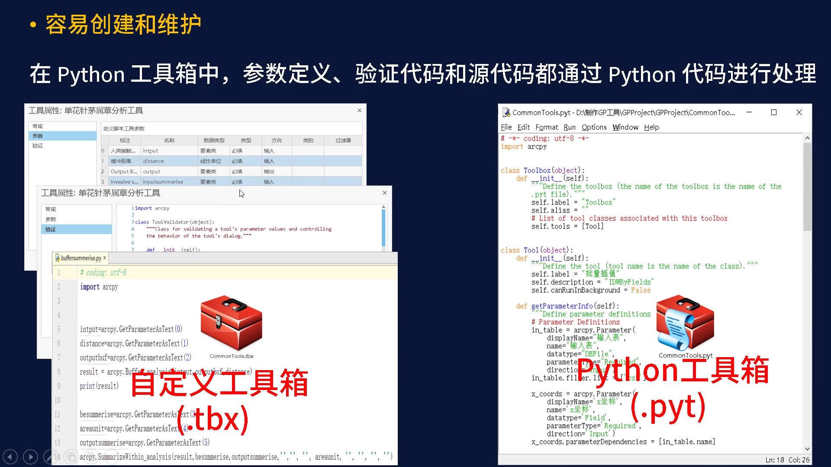The width and height of the screenshot is (831, 467).
Task: Click the CommonTools.tbx red toolbox icon
Action: (x=231, y=322)
